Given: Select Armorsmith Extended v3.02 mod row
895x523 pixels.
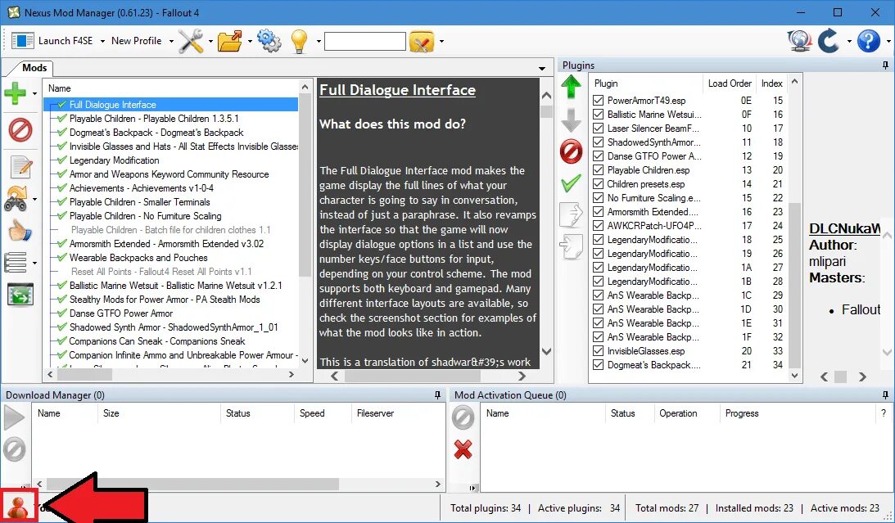Looking at the screenshot, I should pos(170,244).
